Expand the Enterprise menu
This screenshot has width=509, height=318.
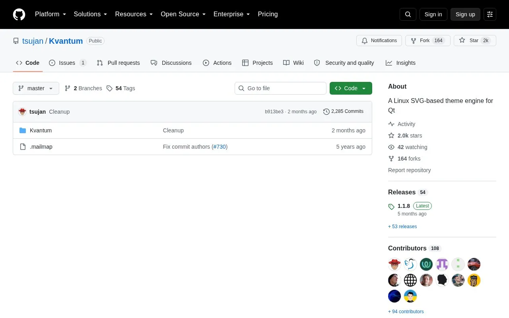(232, 14)
